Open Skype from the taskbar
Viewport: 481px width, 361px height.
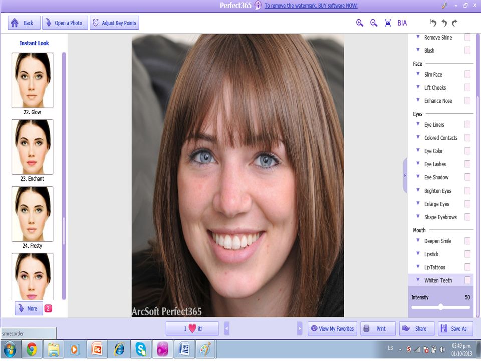tap(141, 349)
